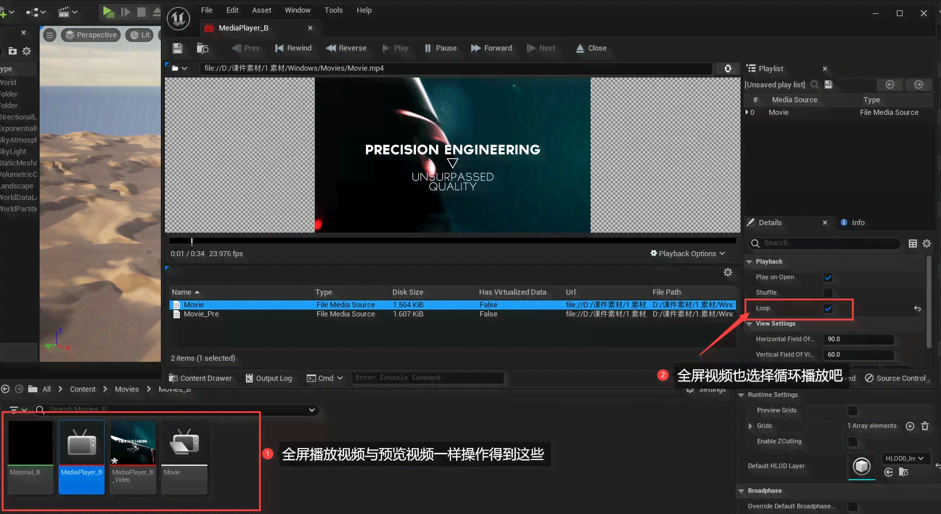Select MediaPlayer_B_Video asset thumbnail
Screen dimensions: 941x514
pyautogui.click(x=133, y=457)
